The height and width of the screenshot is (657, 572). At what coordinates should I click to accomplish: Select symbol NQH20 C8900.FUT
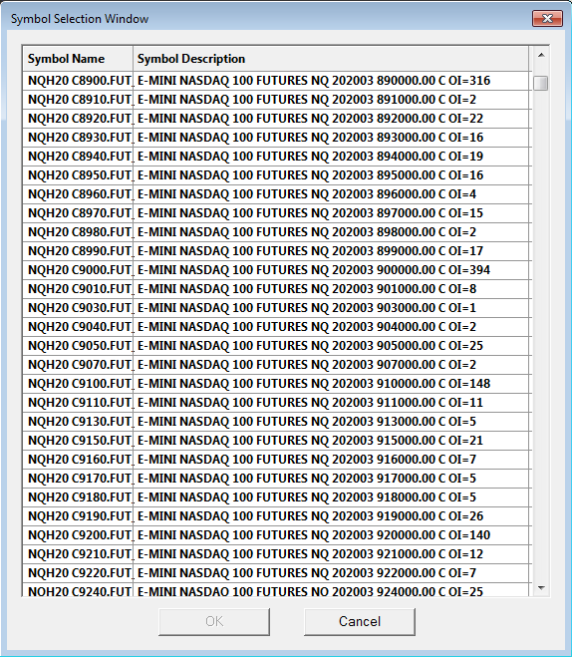pos(78,81)
